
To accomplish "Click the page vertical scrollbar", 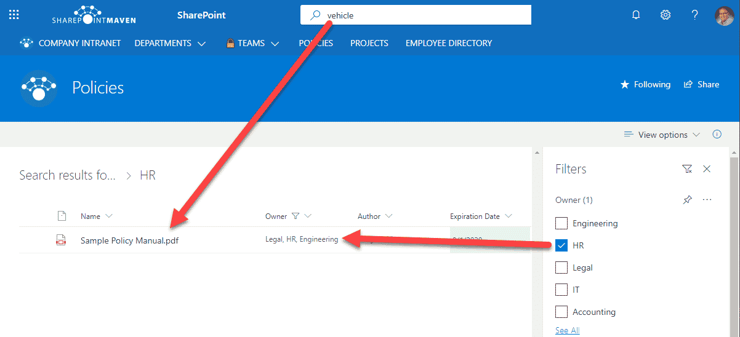I will (734, 246).
